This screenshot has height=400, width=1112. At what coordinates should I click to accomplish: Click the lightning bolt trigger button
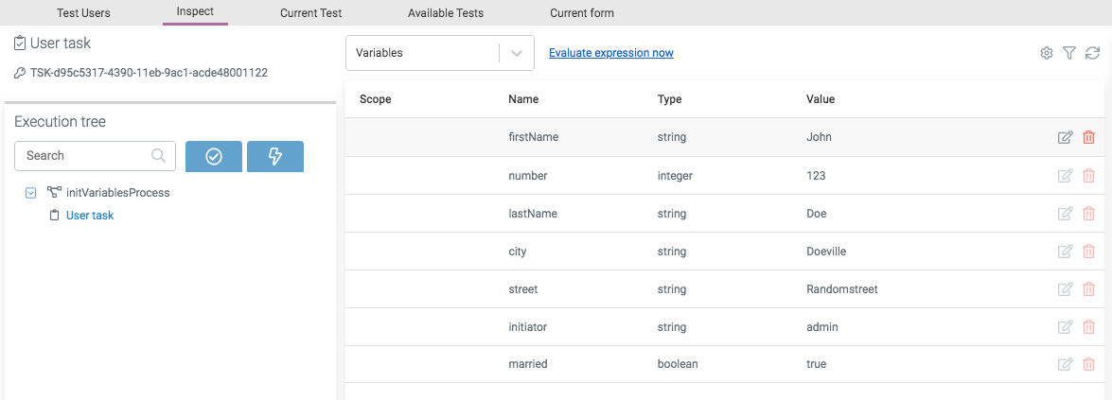pyautogui.click(x=275, y=157)
